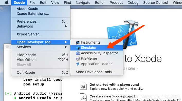Viewport: 182px width, 101px height.
Task: Expand the Behaviors submenu arrow
Action: click(x=66, y=26)
